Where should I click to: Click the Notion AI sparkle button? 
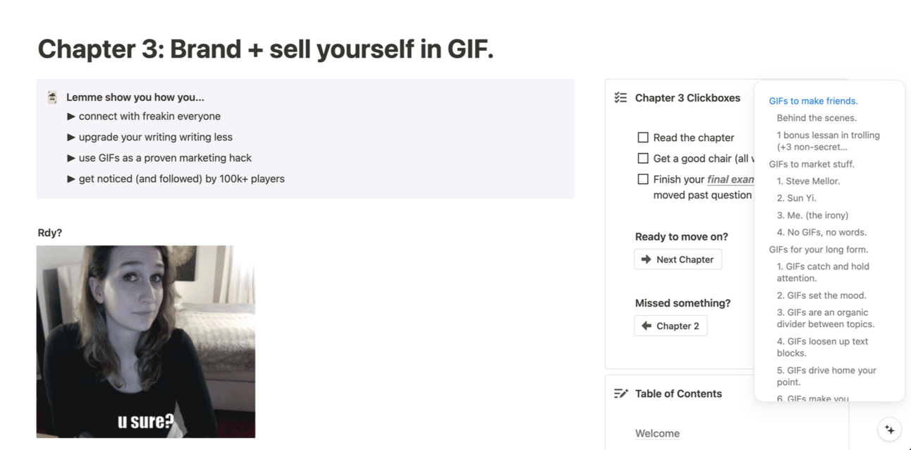pos(889,429)
